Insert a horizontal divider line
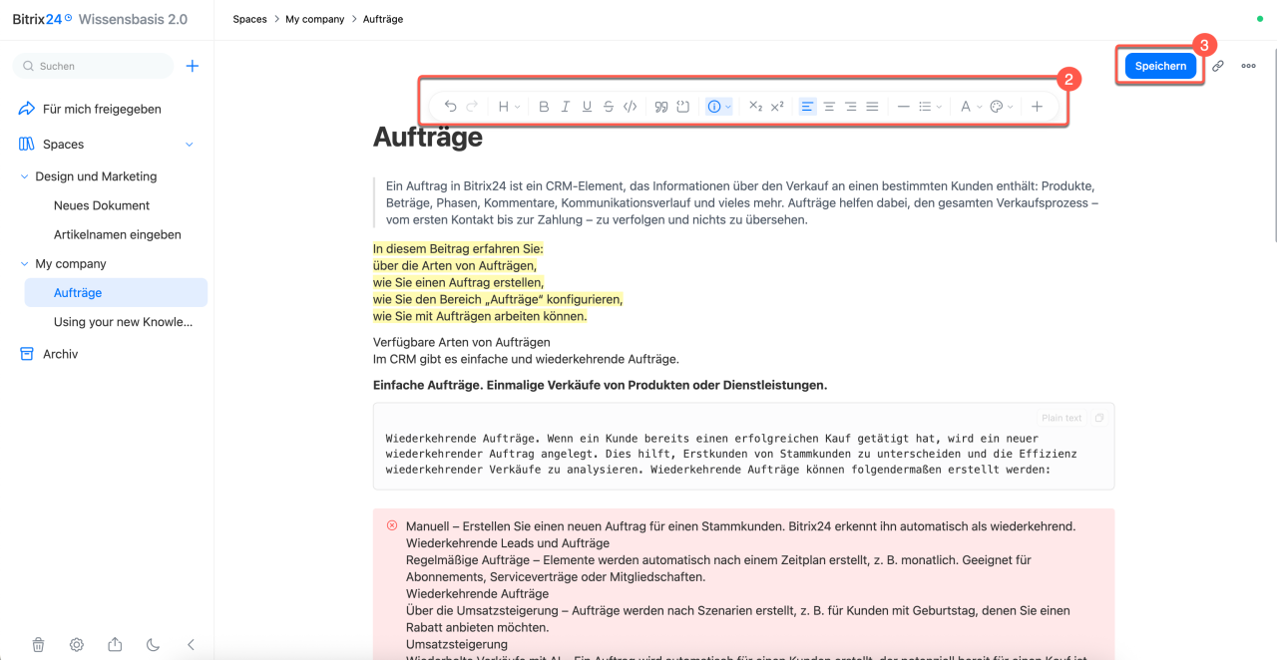This screenshot has width=1277, height=660. click(903, 107)
